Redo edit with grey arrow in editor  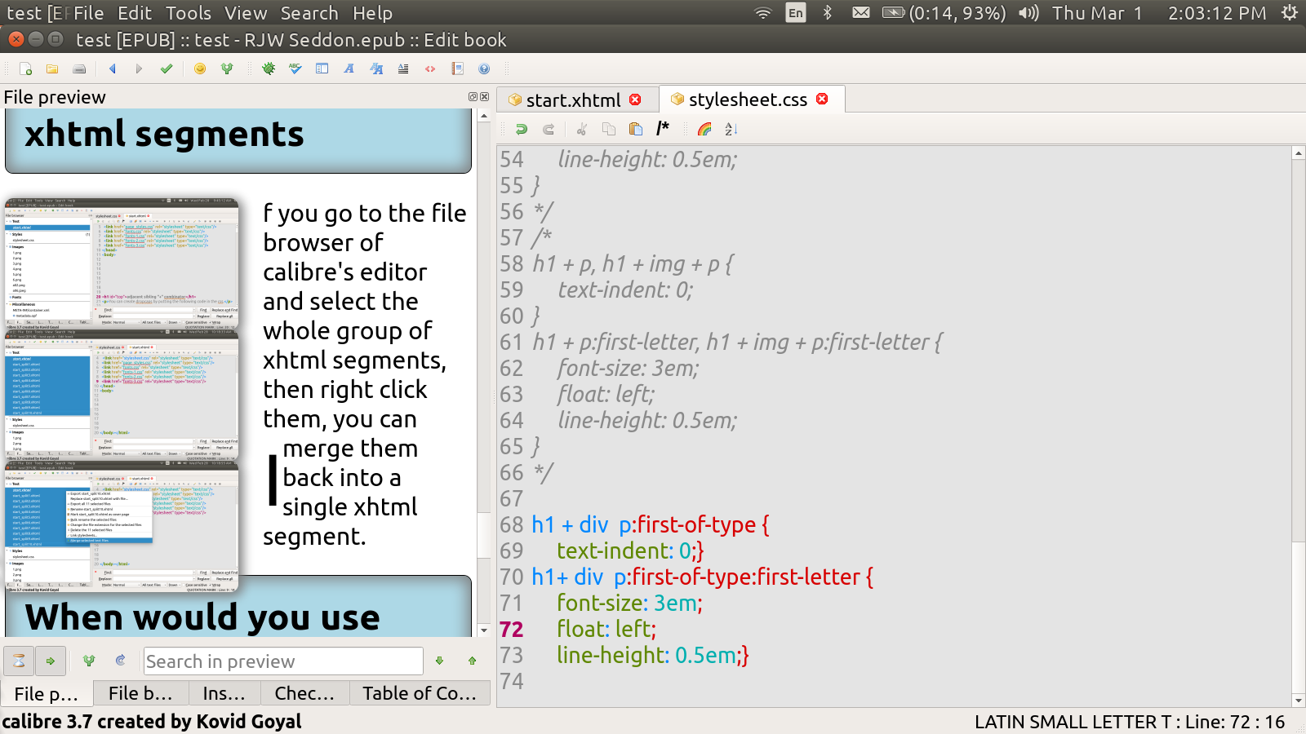click(549, 129)
